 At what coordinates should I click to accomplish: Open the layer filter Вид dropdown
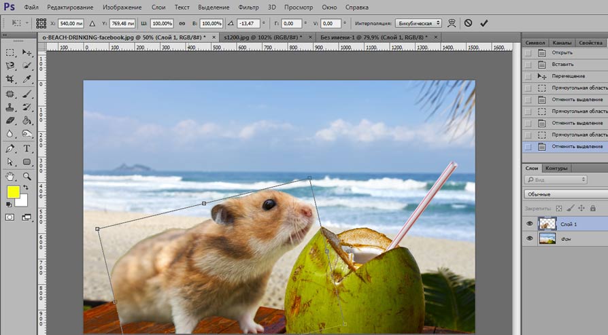[556, 179]
